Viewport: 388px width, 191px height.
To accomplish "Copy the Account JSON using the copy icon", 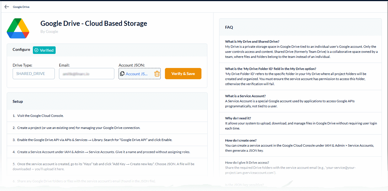I will tap(122, 74).
